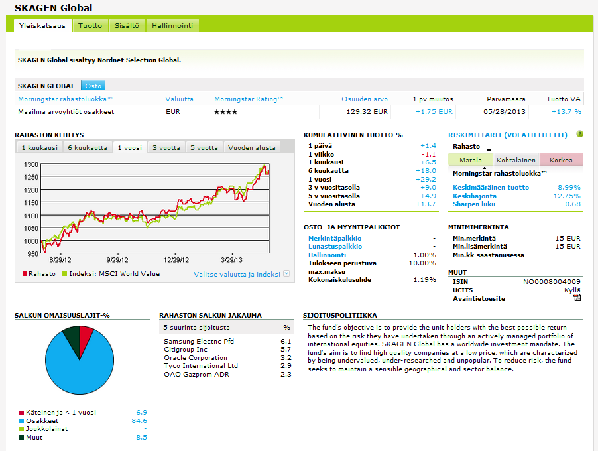This screenshot has height=451, width=598.
Task: Click the Maailma arvoyhtiöt osakkeet category cell
Action: pos(66,112)
